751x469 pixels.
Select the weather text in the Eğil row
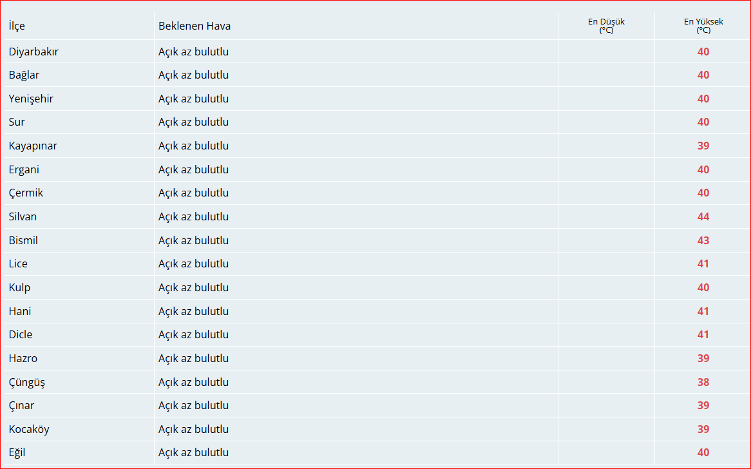(x=193, y=452)
